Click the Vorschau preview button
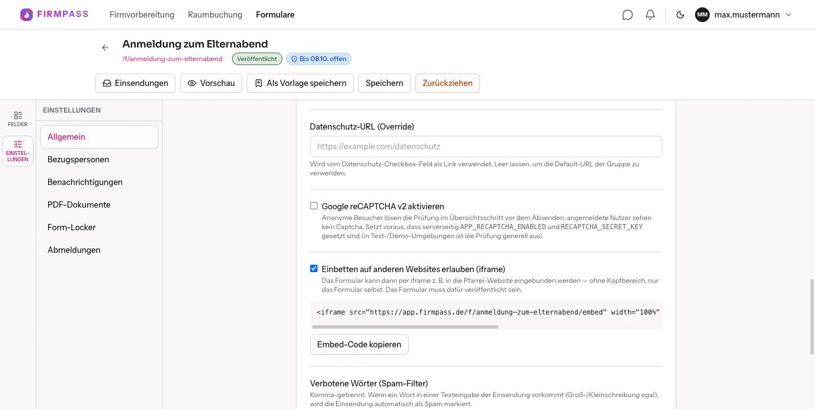Viewport: 815px width, 409px height. point(211,83)
